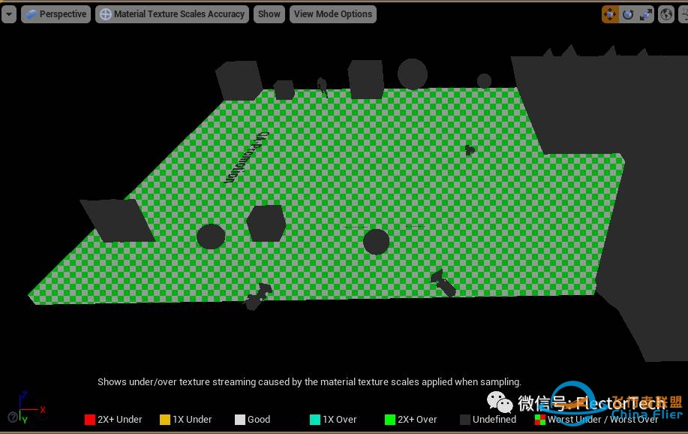
Task: Click the cyan 1X Over legend swatch
Action: (315, 420)
